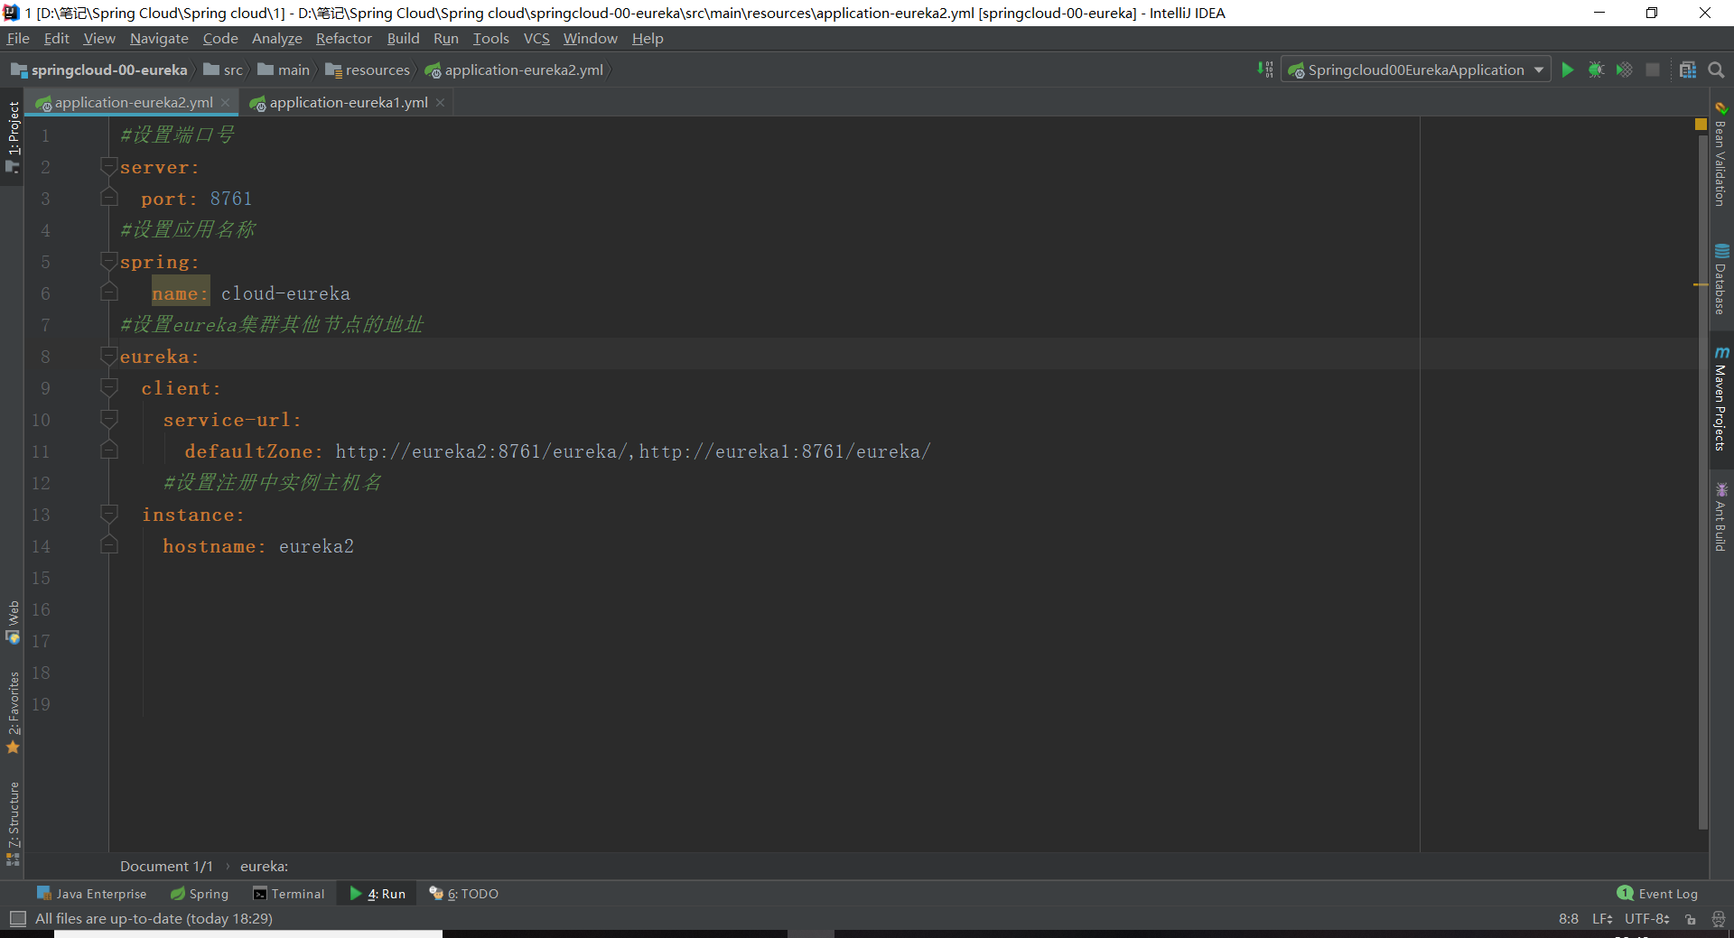Toggle the Database side panel
The height and width of the screenshot is (938, 1734).
pos(1720,280)
